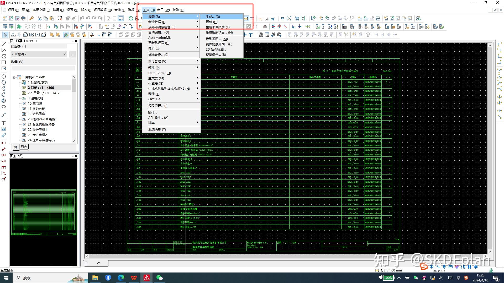Image resolution: width=504 pixels, height=283 pixels.
Task: Click the wrench settings icon
Action: click(31, 18)
